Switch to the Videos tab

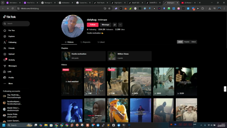[x=69, y=42]
